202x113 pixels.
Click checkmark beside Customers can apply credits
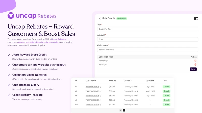[x=9, y=65]
